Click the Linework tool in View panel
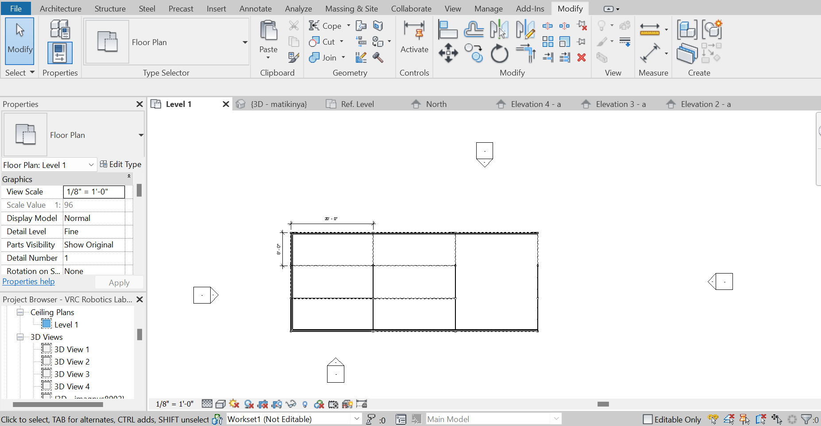The height and width of the screenshot is (426, 821). (625, 42)
